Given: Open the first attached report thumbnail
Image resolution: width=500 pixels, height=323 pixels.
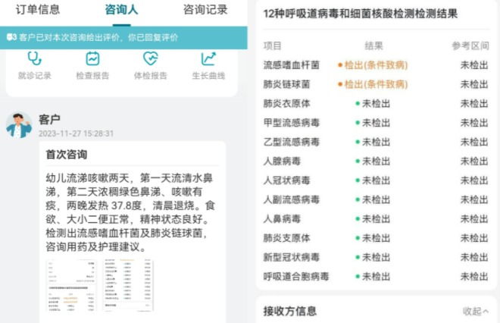Looking at the screenshot, I should click(71, 285).
